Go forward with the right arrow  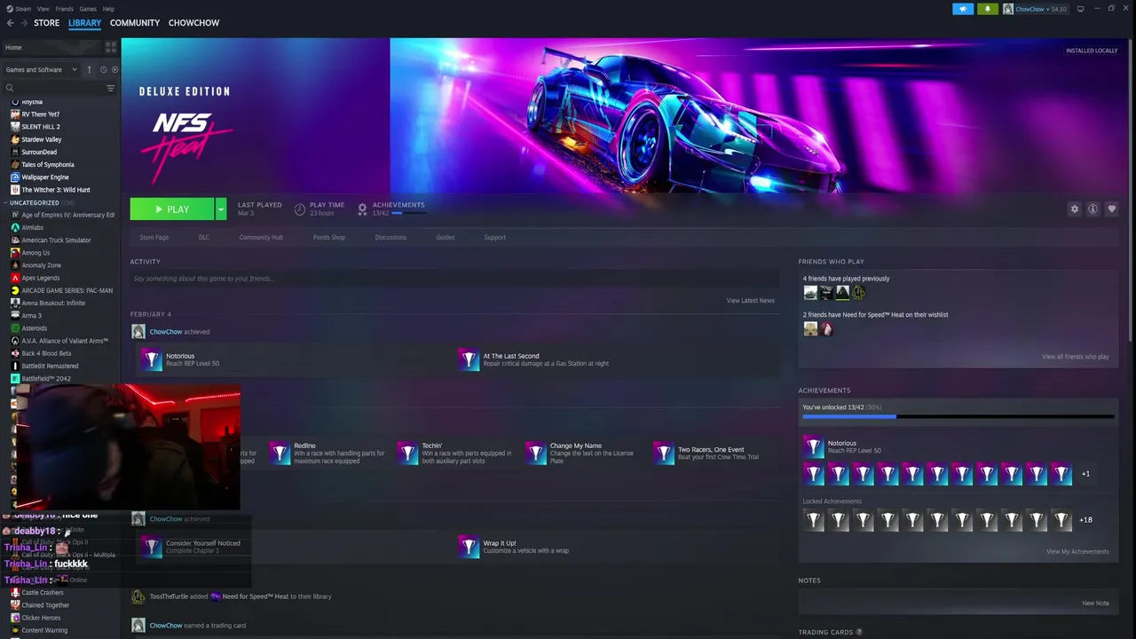[x=24, y=23]
